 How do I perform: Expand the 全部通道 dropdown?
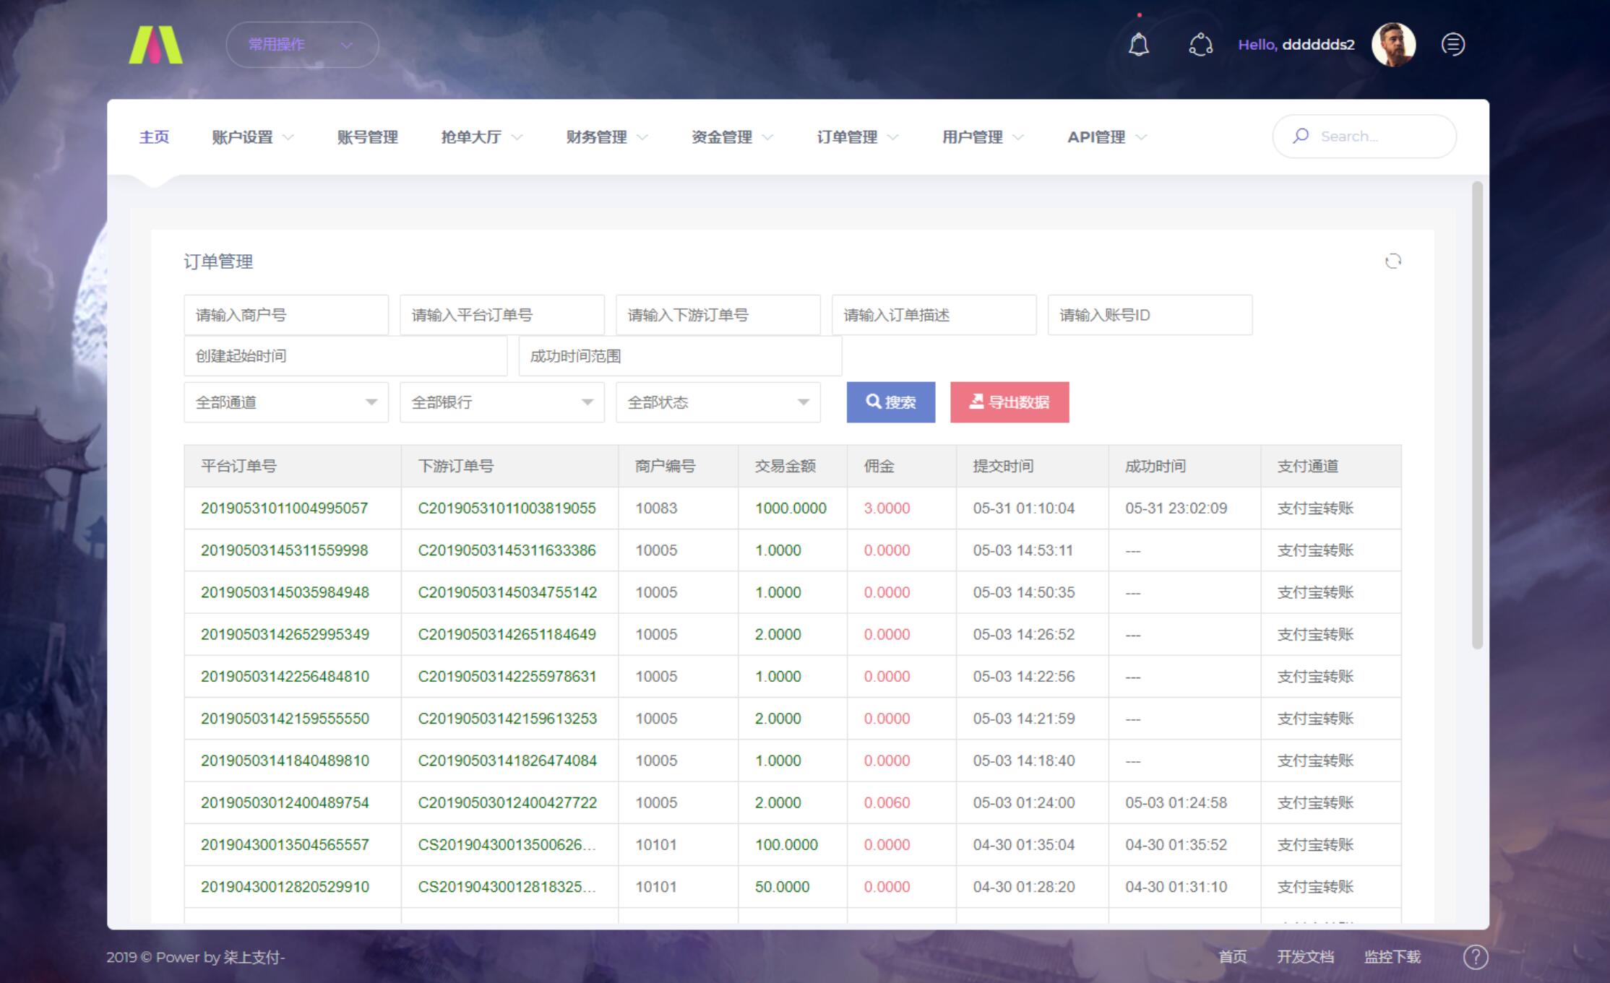[x=285, y=402]
